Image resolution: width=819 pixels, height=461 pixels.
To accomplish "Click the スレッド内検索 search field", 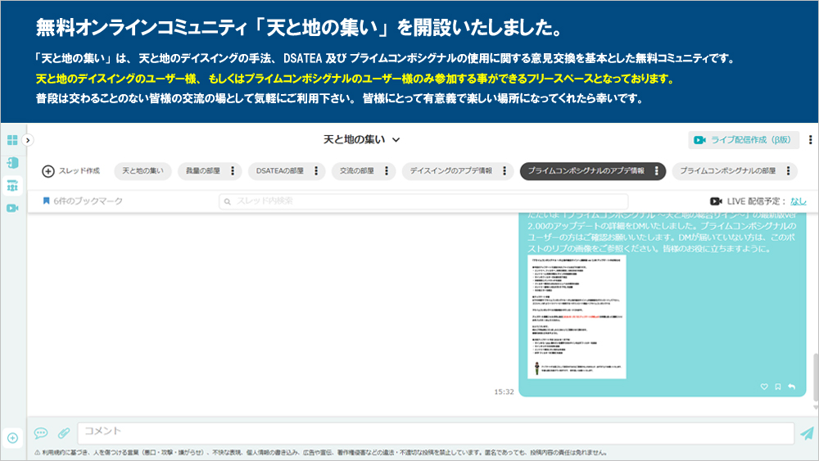I will 423,201.
